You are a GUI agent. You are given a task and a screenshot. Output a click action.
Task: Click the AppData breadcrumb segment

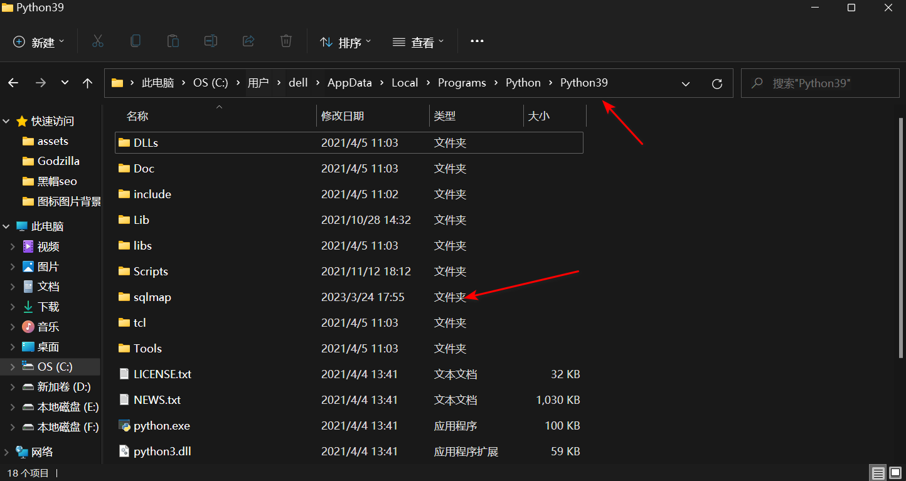point(349,83)
